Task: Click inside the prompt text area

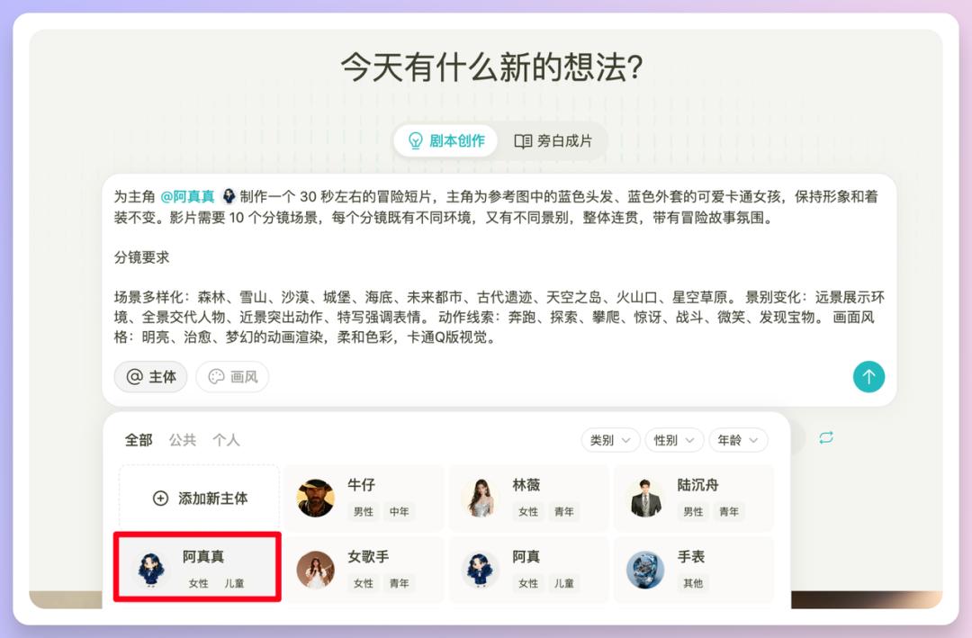Action: point(499,266)
